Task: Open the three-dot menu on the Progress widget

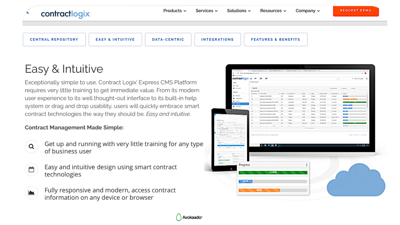Action: click(306, 164)
